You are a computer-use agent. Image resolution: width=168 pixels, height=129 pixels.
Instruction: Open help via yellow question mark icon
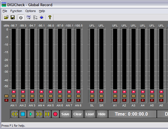pyautogui.click(x=50, y=17)
